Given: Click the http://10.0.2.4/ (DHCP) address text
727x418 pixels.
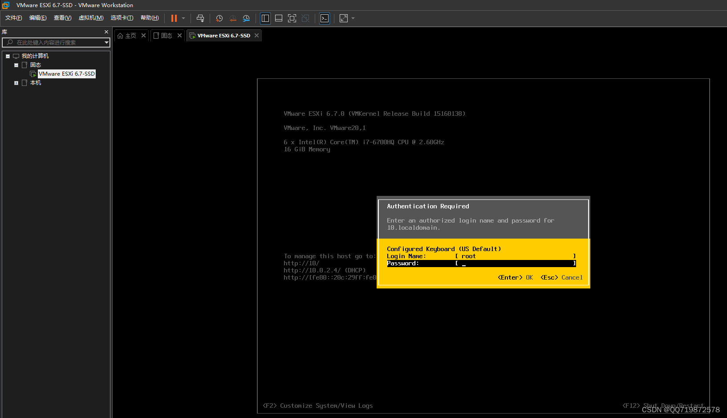Looking at the screenshot, I should [x=325, y=270].
